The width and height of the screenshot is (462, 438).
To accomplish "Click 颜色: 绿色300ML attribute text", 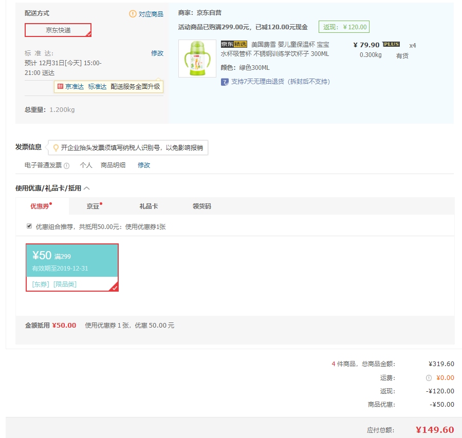I will 245,68.
